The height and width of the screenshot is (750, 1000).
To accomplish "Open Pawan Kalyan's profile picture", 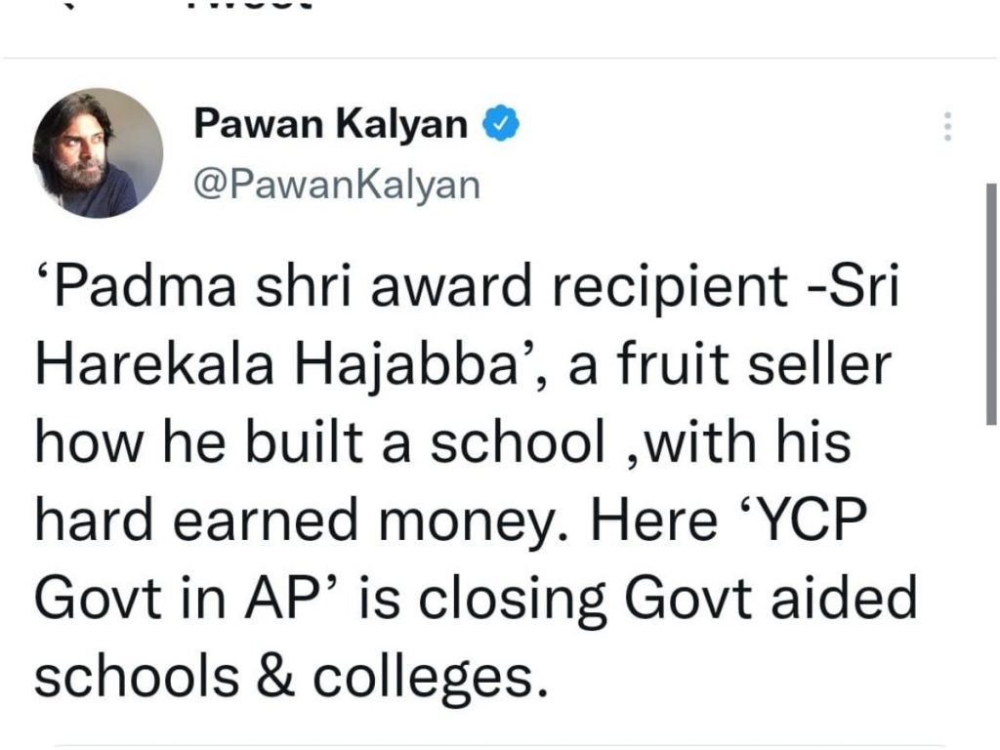I will tap(98, 153).
